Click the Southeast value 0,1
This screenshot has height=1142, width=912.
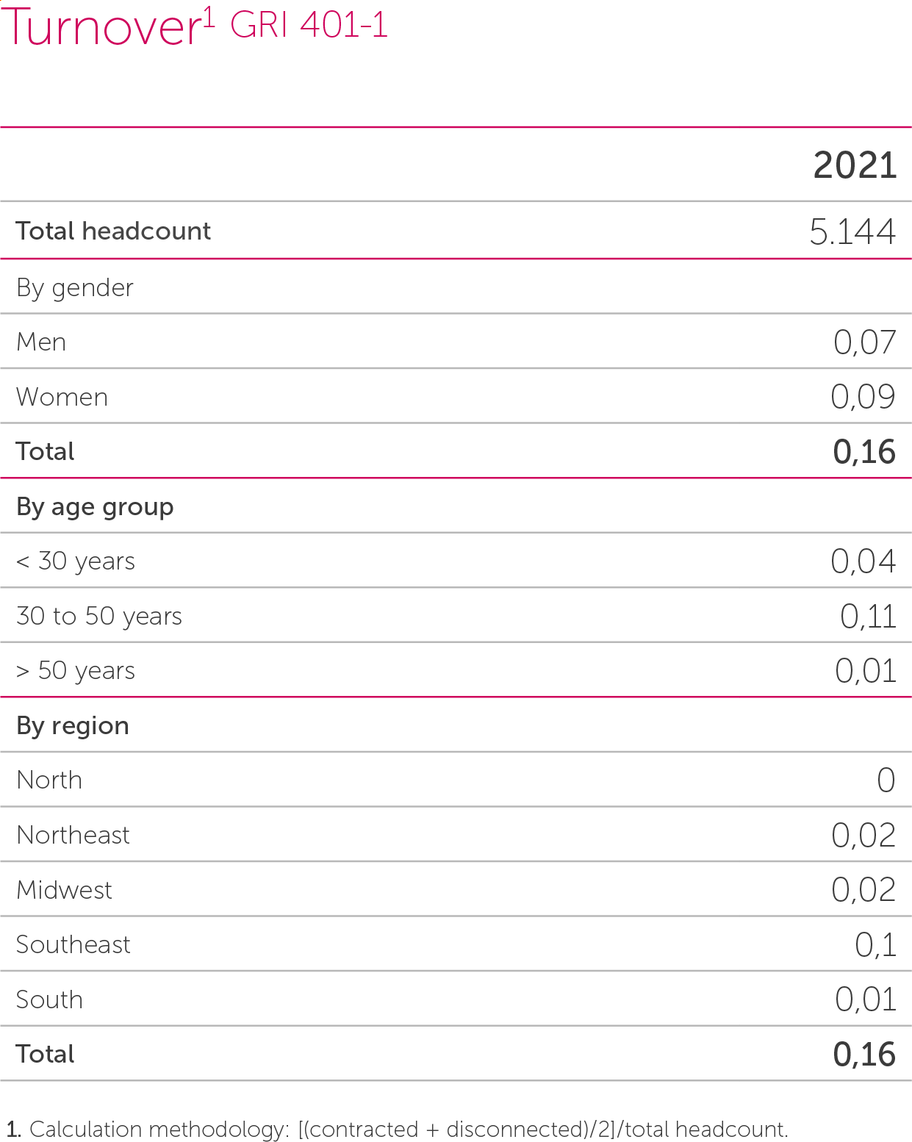(x=875, y=945)
